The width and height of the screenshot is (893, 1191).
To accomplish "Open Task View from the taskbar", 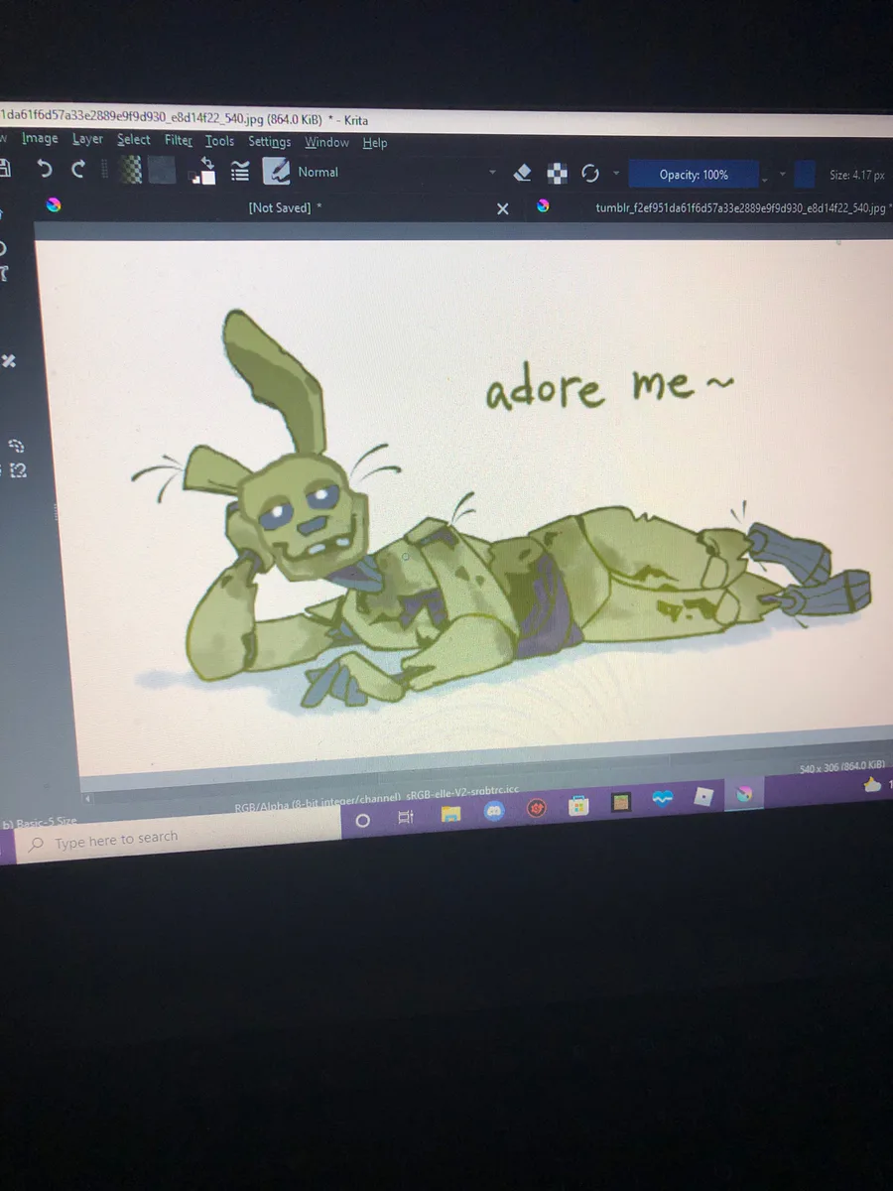I will (x=406, y=818).
